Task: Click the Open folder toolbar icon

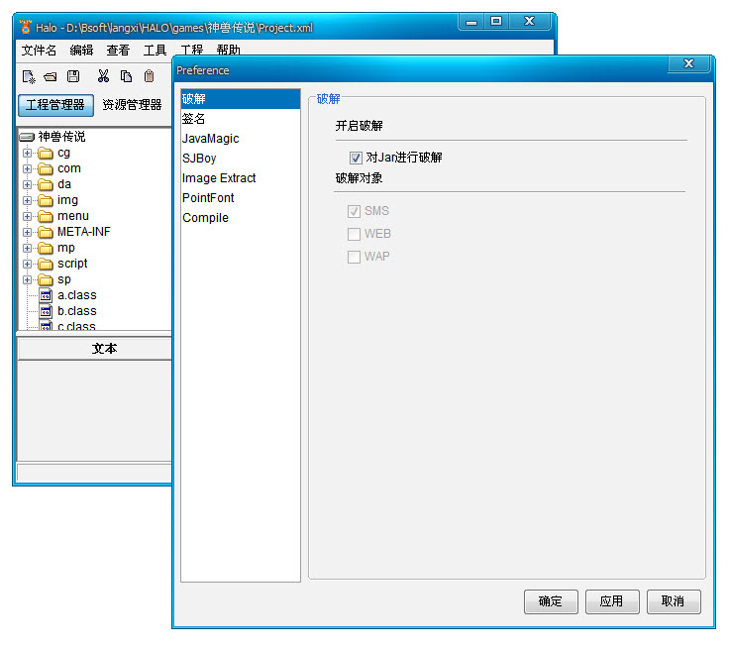Action: 51,76
